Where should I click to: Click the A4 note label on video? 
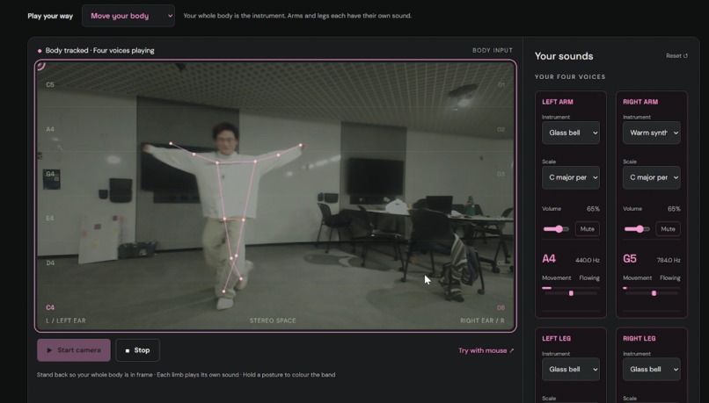50,129
